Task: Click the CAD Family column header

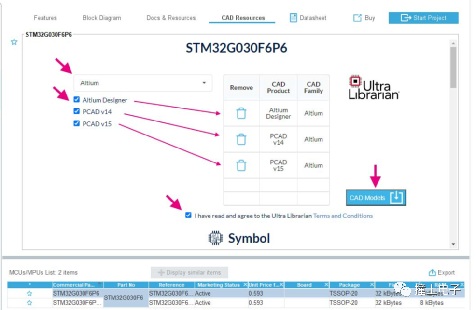Action: (314, 88)
